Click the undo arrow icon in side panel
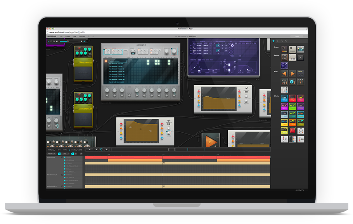The height and width of the screenshot is (224, 353). click(x=286, y=41)
